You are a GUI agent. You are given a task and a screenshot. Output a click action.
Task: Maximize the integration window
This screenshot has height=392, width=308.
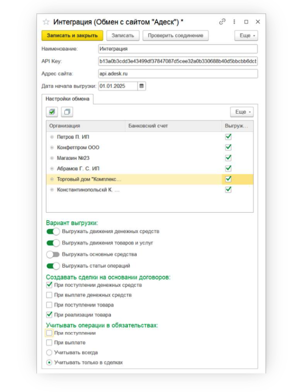point(246,22)
